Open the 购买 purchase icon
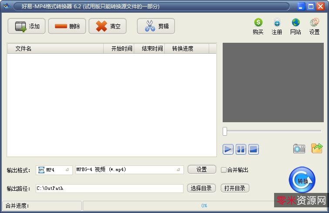This screenshot has height=213, width=329. pos(258,27)
